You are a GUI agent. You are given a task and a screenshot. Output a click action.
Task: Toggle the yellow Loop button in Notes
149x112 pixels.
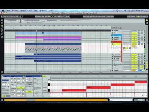(x=21, y=88)
